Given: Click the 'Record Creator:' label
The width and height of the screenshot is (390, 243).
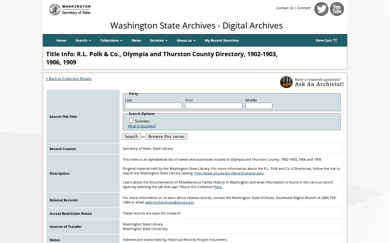Looking at the screenshot, I should [x=63, y=149].
